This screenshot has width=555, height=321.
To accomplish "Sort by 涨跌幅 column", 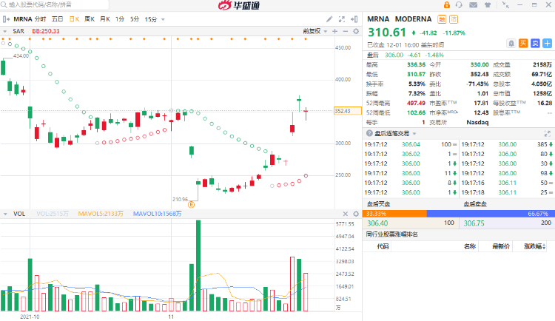I will (534, 246).
